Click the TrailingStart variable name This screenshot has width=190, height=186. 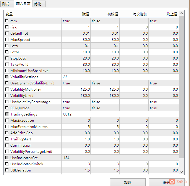point(21,139)
